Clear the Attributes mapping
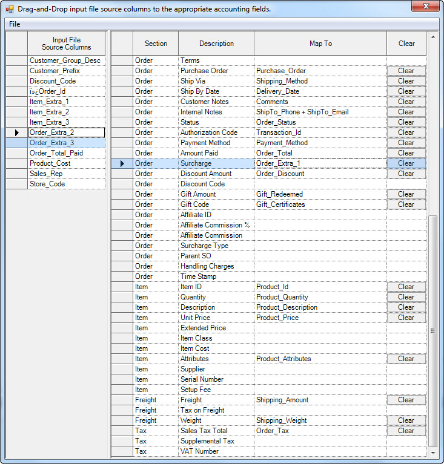 [406, 359]
